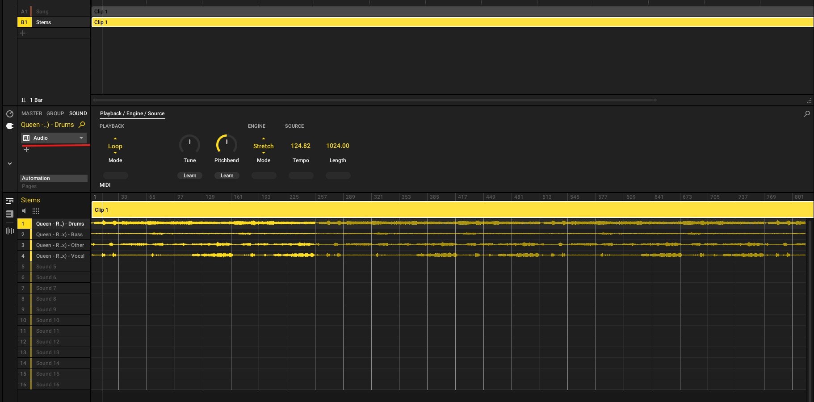Screen dimensions: 814x402
Task: Click bar 513 on the timeline ruler
Action: tap(547, 197)
